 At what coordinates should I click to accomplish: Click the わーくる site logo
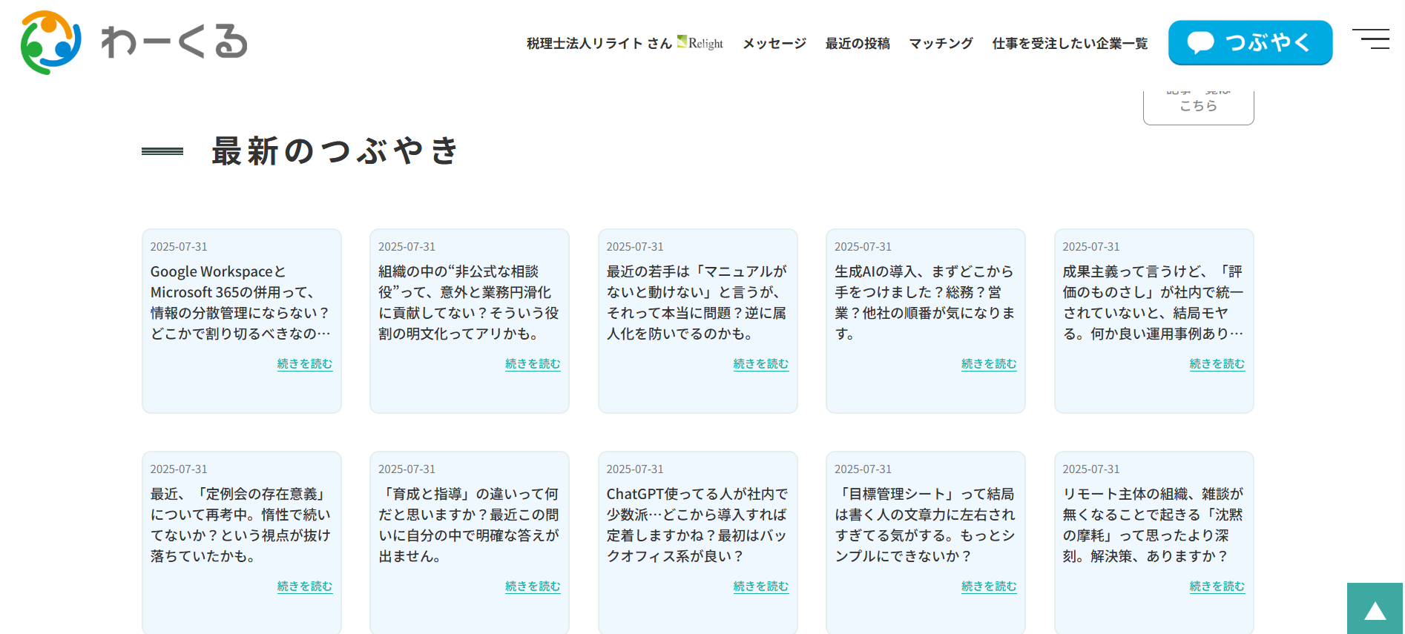pyautogui.click(x=134, y=42)
